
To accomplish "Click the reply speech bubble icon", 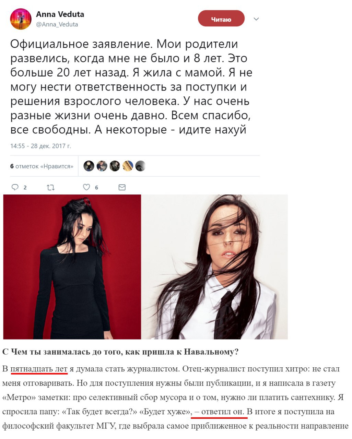I will (15, 187).
